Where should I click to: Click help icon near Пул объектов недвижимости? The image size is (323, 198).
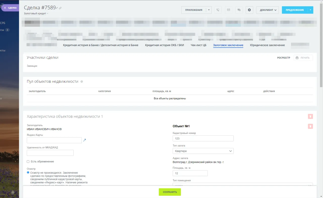(x=82, y=81)
